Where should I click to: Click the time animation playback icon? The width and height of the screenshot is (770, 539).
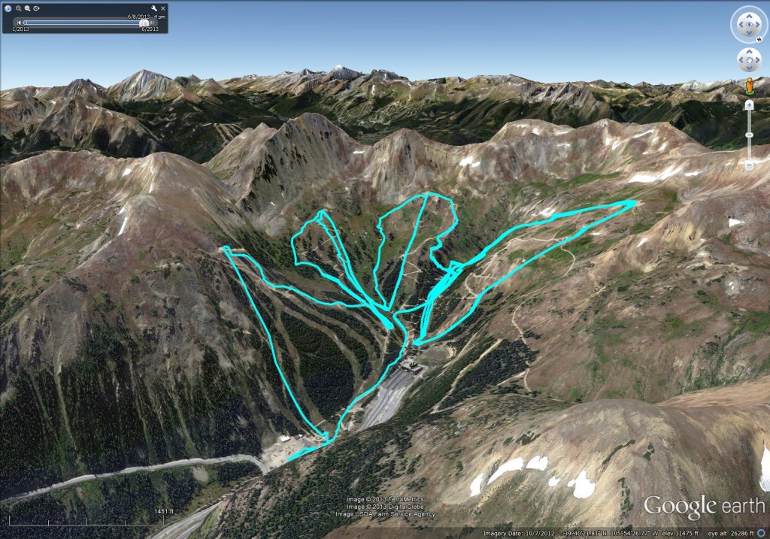[36, 8]
